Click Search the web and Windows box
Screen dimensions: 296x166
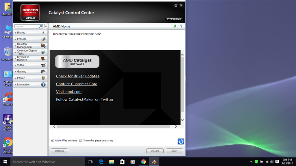48,162
